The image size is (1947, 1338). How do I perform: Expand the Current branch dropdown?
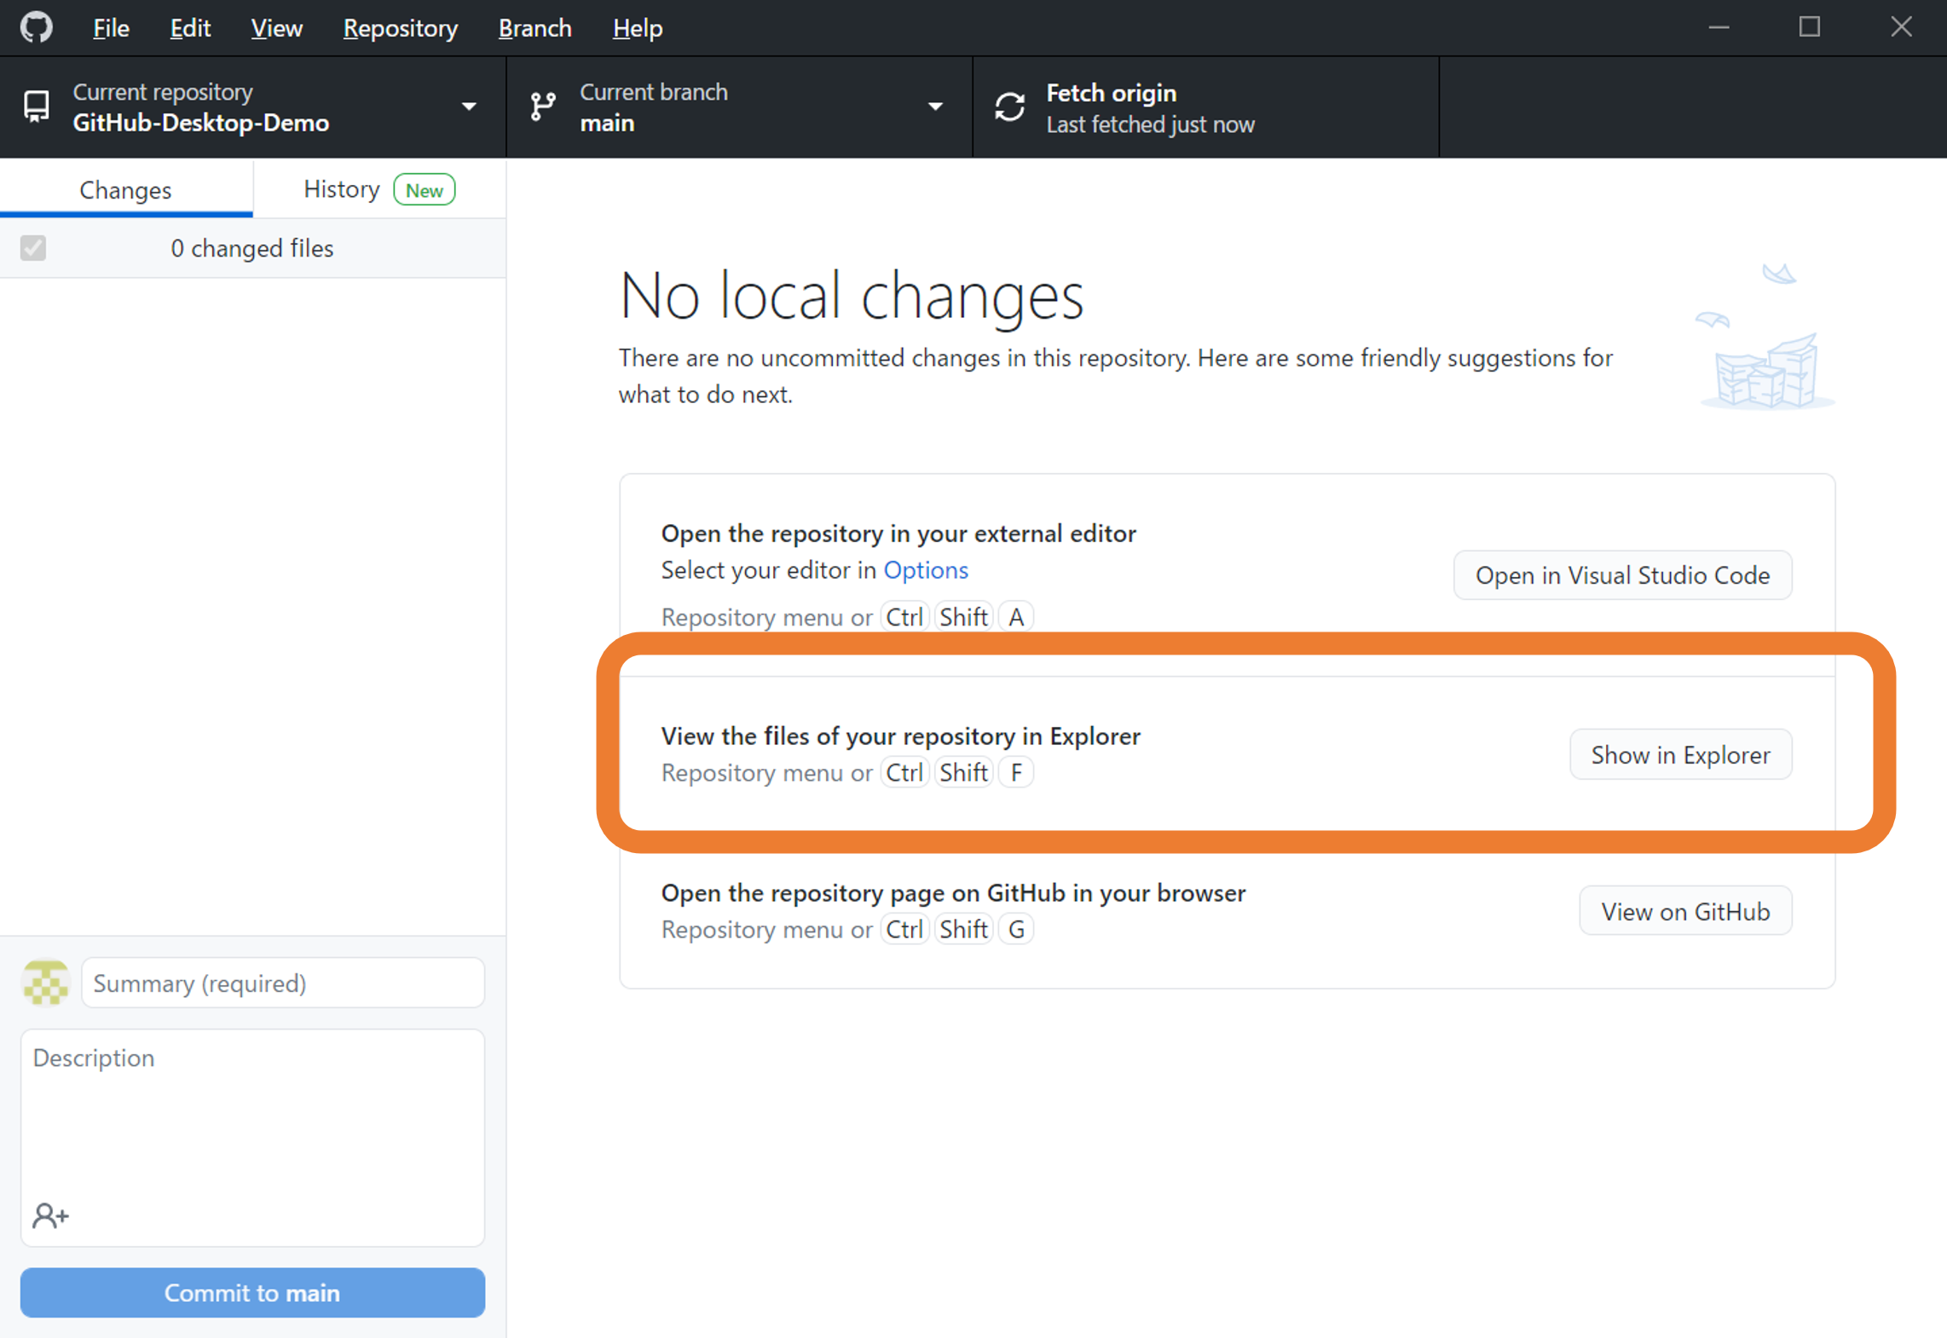(935, 107)
